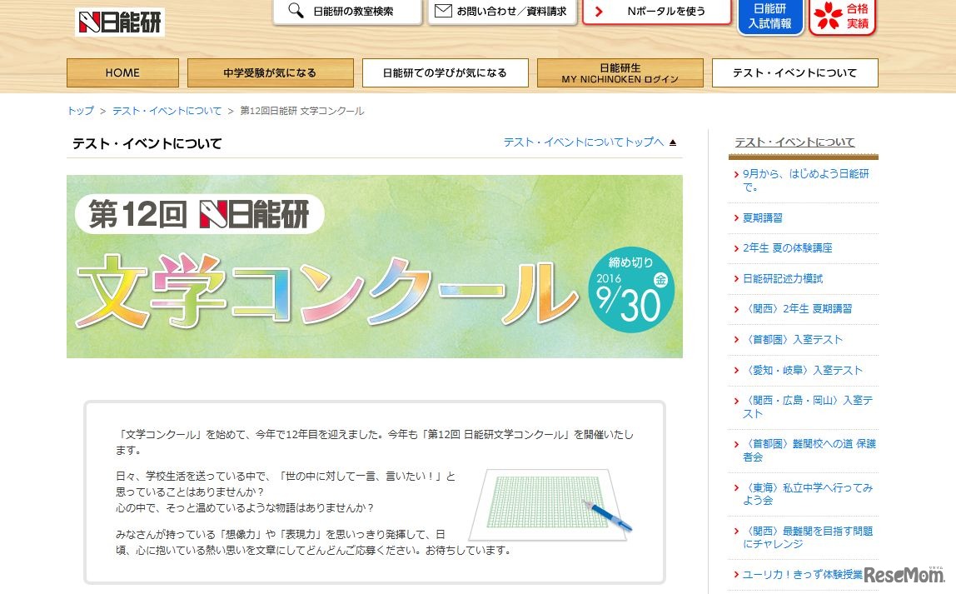The width and height of the screenshot is (956, 594).
Task: Click the 日能研 logo in the header
Action: 120,22
